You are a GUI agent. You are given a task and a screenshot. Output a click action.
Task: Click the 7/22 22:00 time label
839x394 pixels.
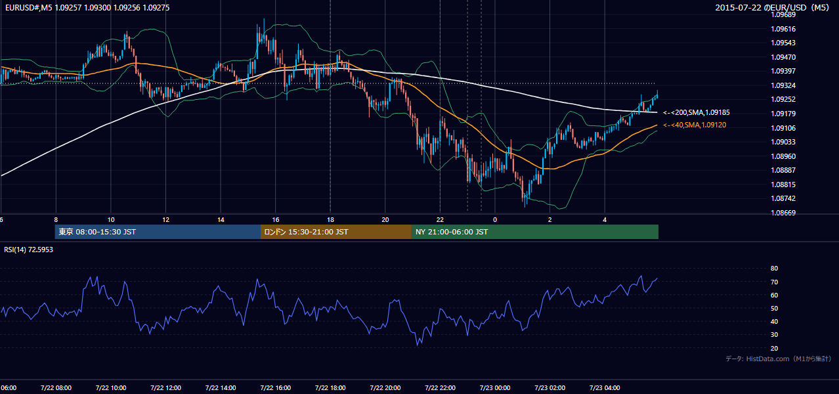(x=440, y=387)
